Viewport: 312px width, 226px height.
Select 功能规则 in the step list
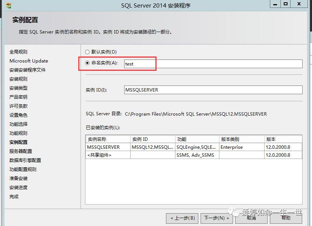pyautogui.click(x=18, y=133)
